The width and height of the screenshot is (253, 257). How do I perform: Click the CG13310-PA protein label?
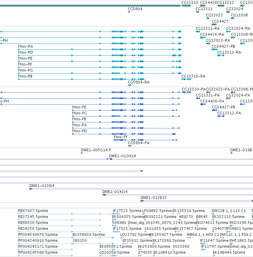coord(194,90)
